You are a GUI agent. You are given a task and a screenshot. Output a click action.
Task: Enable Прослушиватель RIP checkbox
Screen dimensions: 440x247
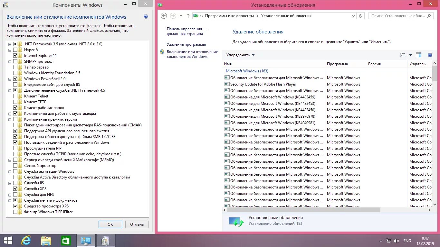point(15,148)
